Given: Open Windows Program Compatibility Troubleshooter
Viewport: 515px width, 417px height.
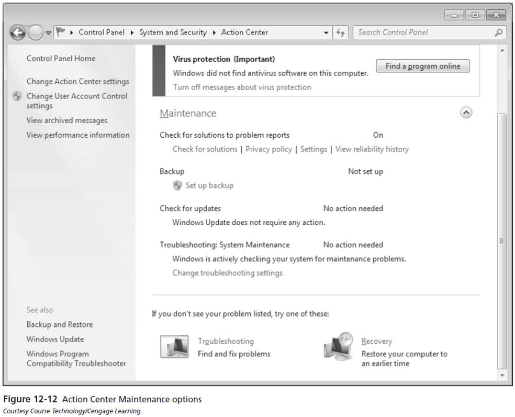Looking at the screenshot, I should [76, 359].
